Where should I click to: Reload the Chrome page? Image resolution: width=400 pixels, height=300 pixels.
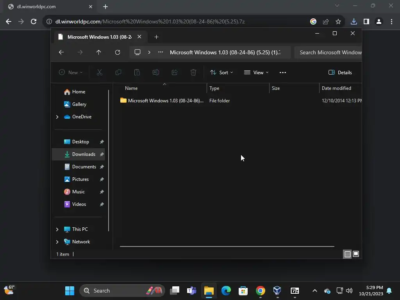[34, 21]
